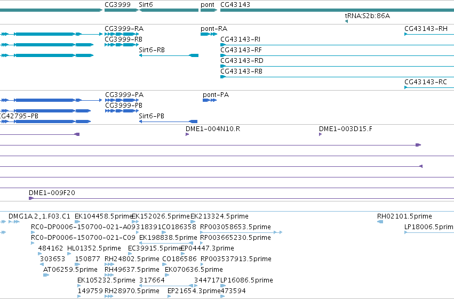Click EST entry 484162
Image resolution: width=454 pixels, height=299 pixels.
coord(50,248)
